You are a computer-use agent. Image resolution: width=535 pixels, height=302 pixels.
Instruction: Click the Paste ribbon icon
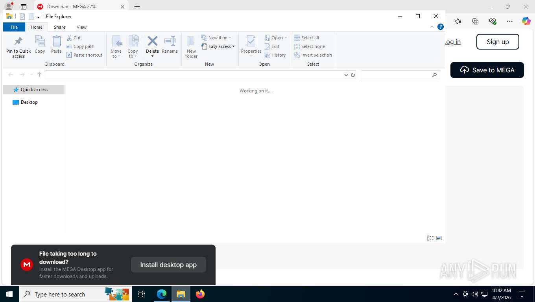(57, 41)
